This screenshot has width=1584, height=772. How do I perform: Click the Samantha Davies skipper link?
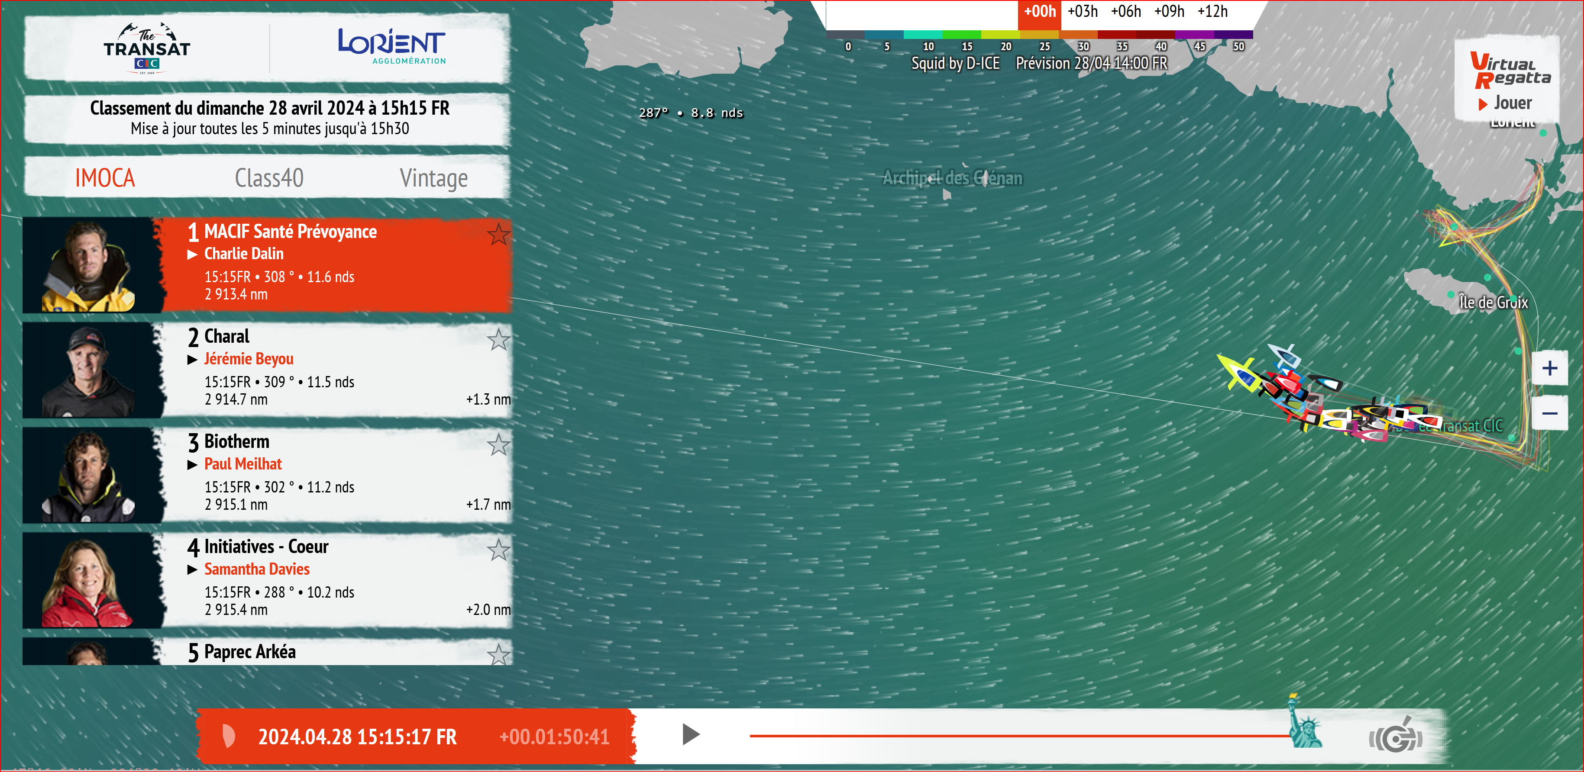pyautogui.click(x=257, y=569)
